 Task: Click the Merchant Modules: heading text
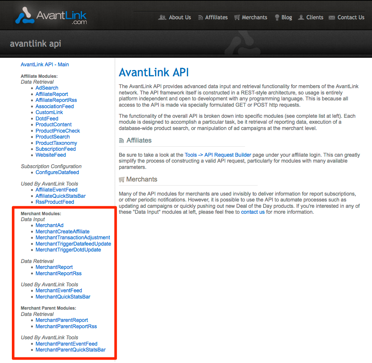pyautogui.click(x=41, y=214)
